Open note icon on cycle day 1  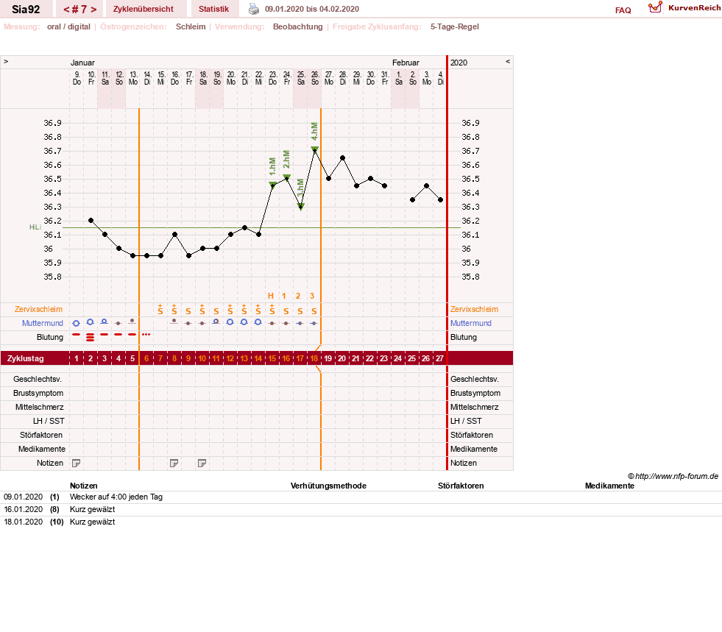point(77,463)
